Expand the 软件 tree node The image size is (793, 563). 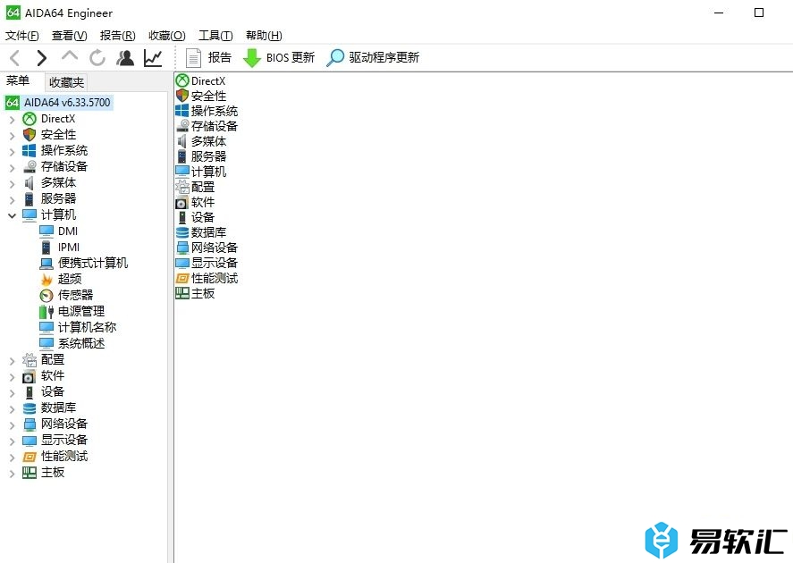[x=13, y=377]
